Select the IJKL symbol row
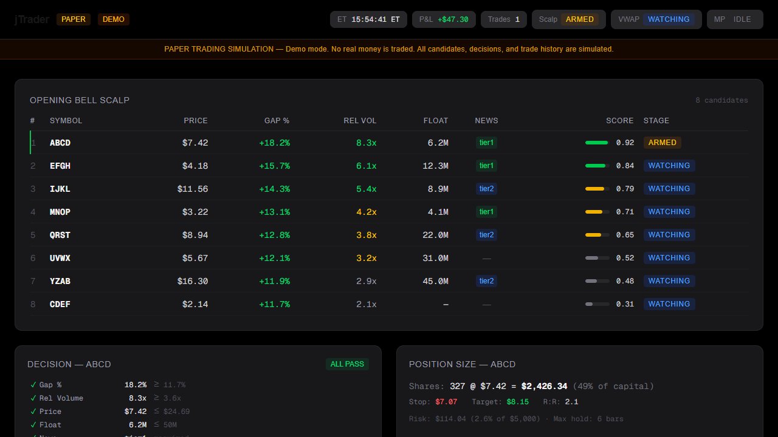This screenshot has width=778, height=437. pos(389,189)
